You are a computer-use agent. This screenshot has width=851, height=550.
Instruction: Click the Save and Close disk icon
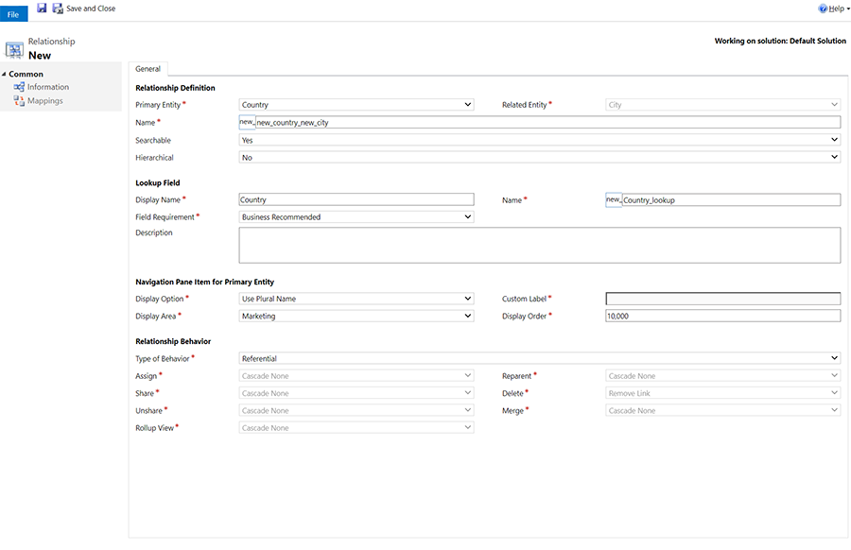56,8
